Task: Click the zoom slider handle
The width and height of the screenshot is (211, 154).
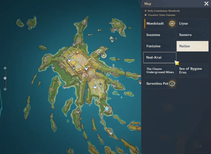Action: (5, 78)
